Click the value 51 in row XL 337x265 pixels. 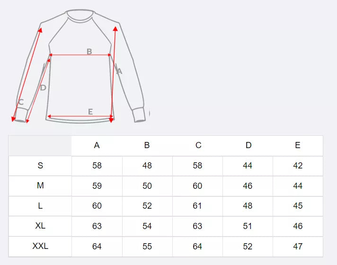(x=248, y=226)
